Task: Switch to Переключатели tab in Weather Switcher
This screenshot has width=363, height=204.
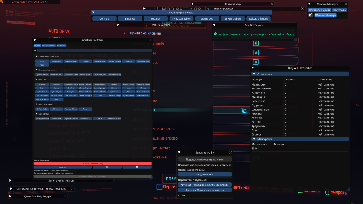Action: click(49, 46)
